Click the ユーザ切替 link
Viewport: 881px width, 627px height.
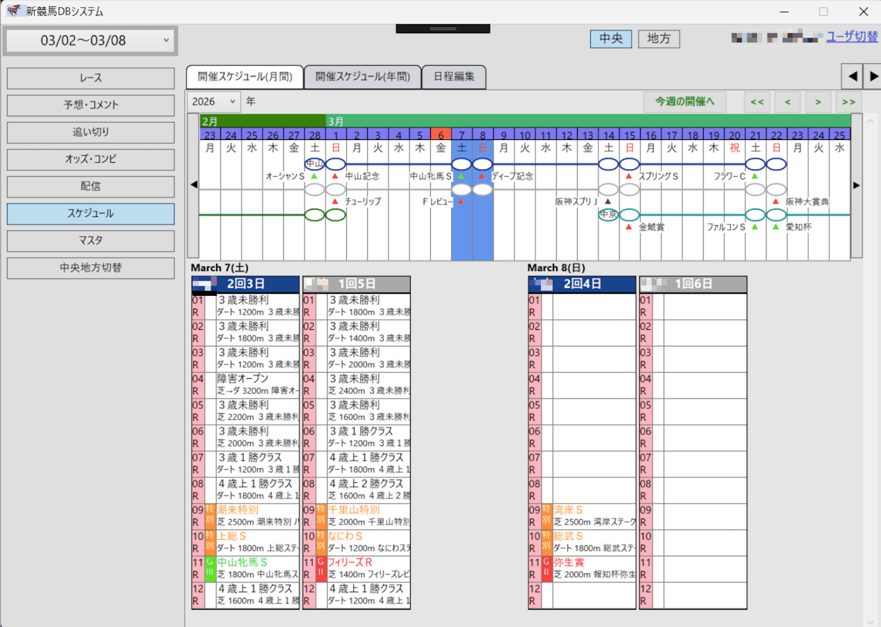[852, 37]
